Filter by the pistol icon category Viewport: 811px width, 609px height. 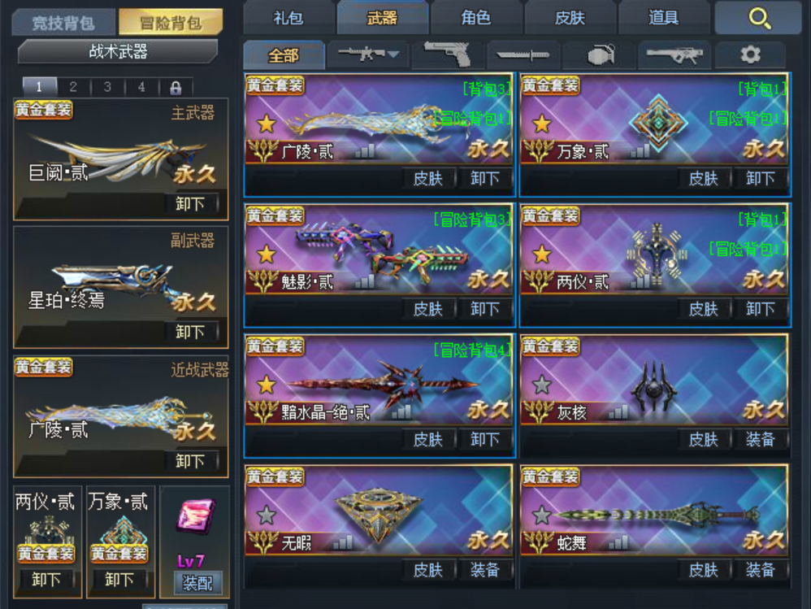[448, 54]
